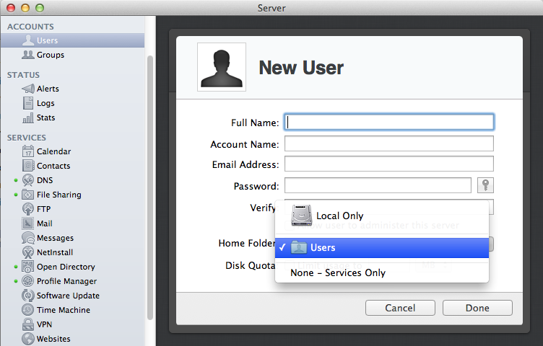Select the Open Directory label text

click(x=66, y=267)
